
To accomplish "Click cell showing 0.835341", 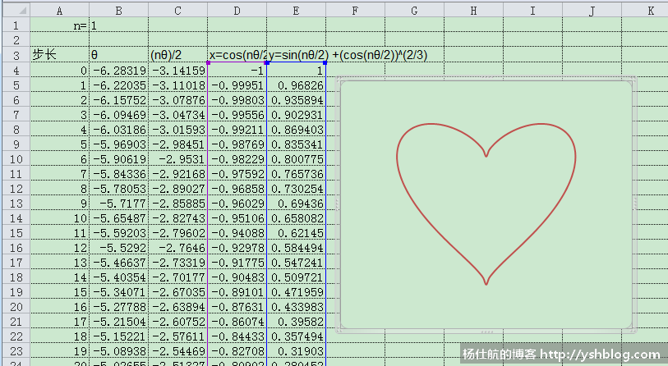I will coord(297,144).
